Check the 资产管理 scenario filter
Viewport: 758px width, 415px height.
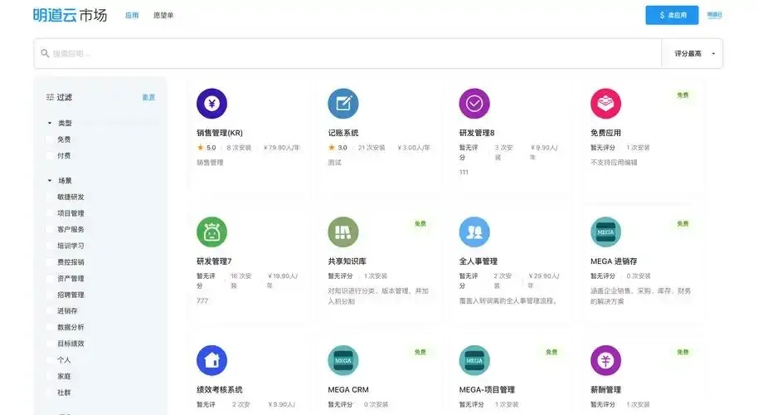click(x=49, y=279)
